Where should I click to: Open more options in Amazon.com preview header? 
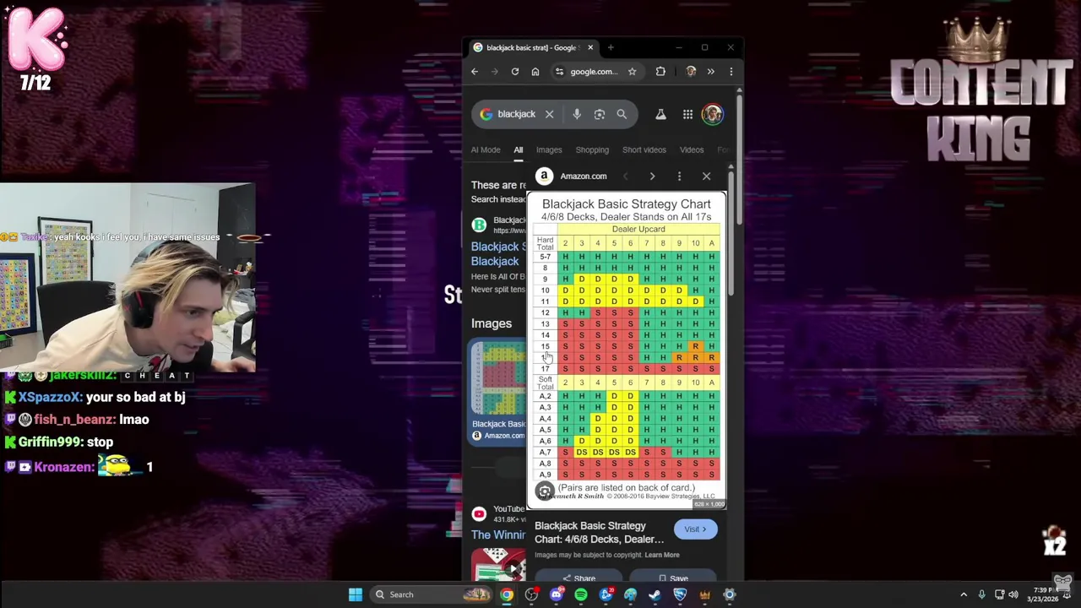(679, 176)
